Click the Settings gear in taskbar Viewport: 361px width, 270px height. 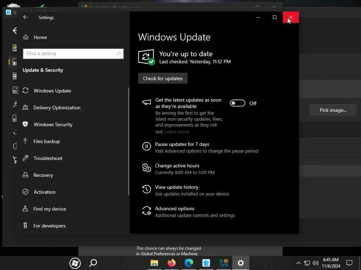click(240, 263)
